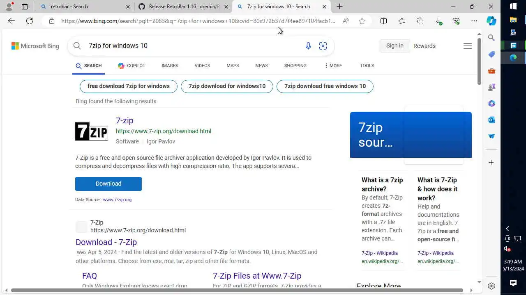Click the horizontal page scrollbar
The height and width of the screenshot is (295, 526).
click(x=237, y=290)
